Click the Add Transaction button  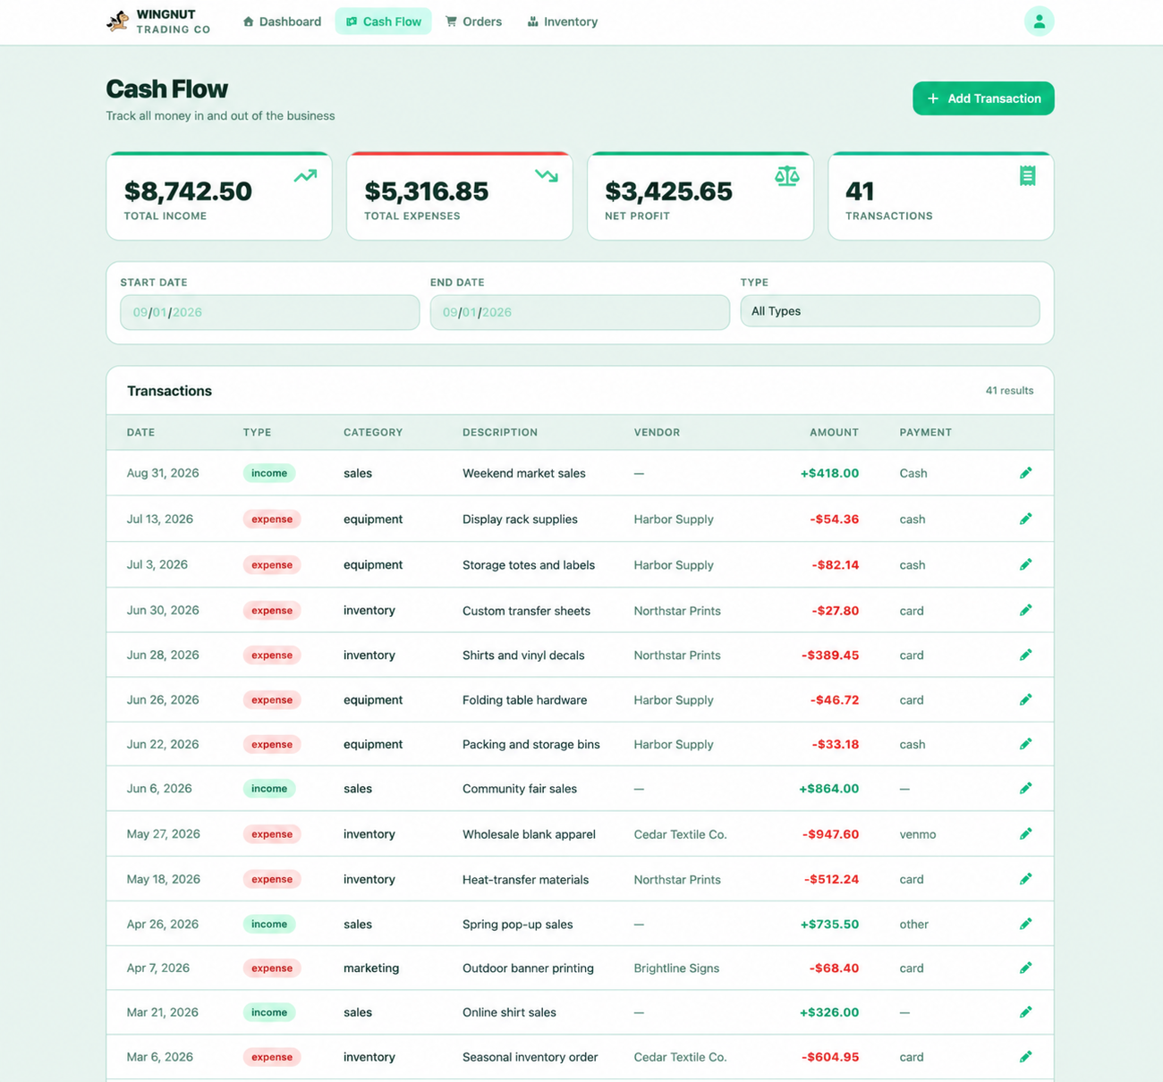[x=983, y=98]
